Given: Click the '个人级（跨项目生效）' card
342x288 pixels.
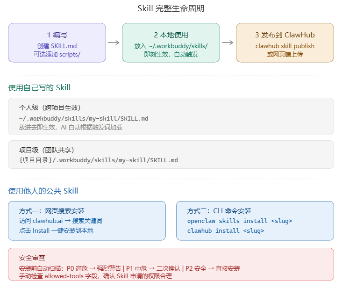Looking at the screenshot, I should pyautogui.click(x=171, y=116).
